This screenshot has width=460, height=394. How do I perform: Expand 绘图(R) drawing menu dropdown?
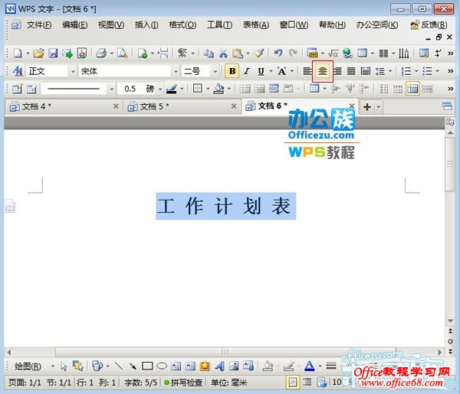click(x=52, y=366)
